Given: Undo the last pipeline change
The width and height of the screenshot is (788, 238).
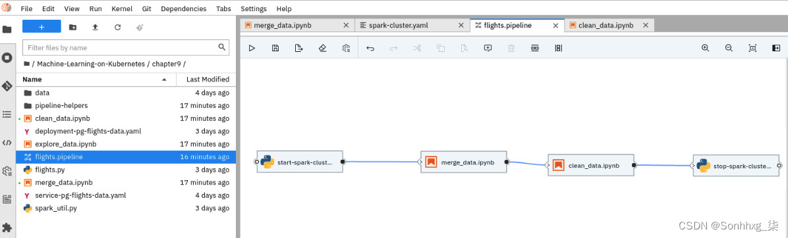Looking at the screenshot, I should tap(370, 48).
